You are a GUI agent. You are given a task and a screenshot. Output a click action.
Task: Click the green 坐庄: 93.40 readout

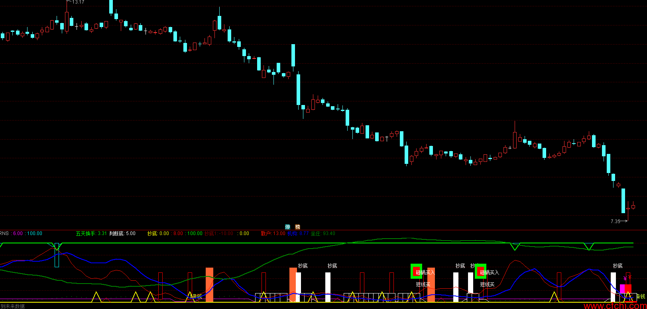[x=323, y=233]
